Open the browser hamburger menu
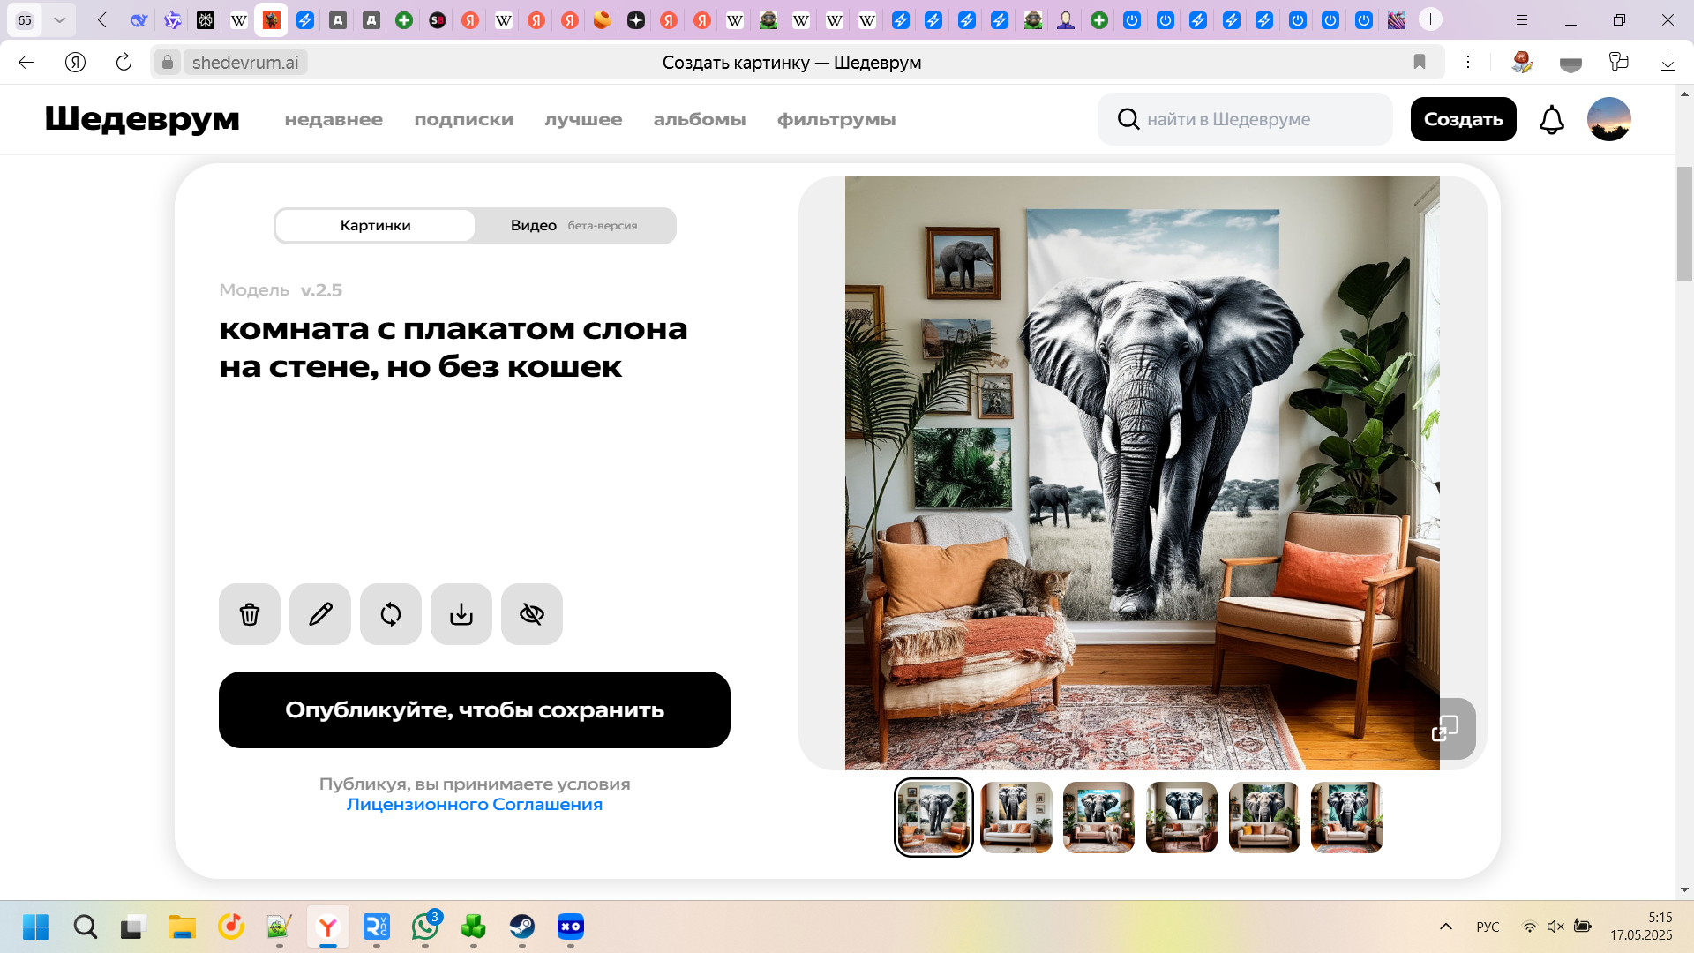1694x953 pixels. point(1522,19)
